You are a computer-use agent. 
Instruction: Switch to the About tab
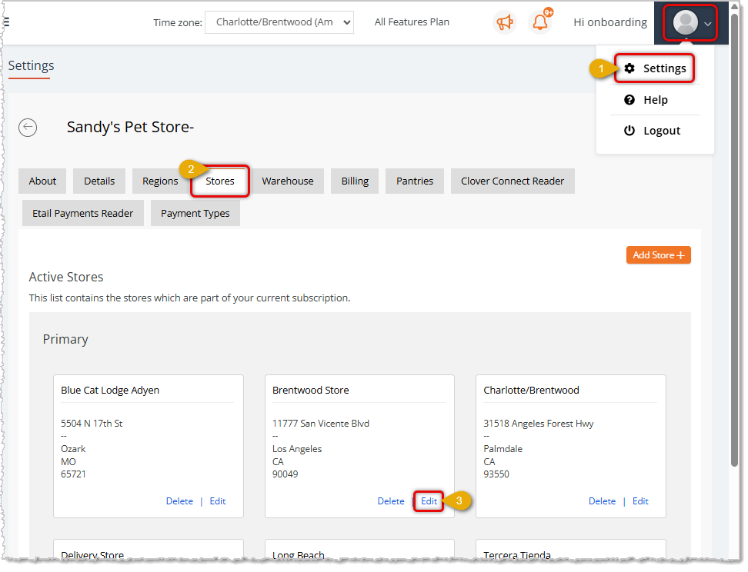click(x=42, y=181)
